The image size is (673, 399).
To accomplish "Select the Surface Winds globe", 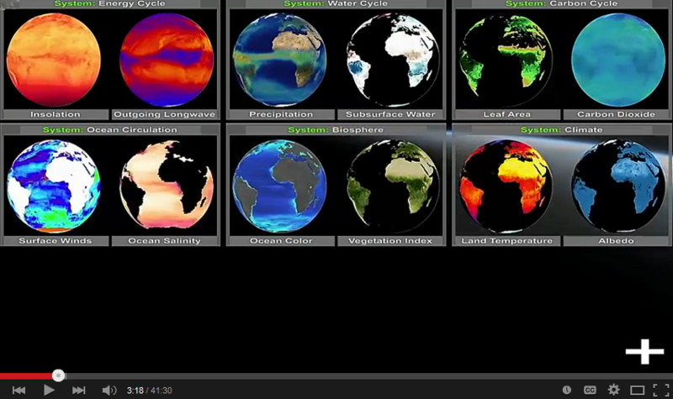I will pos(54,186).
